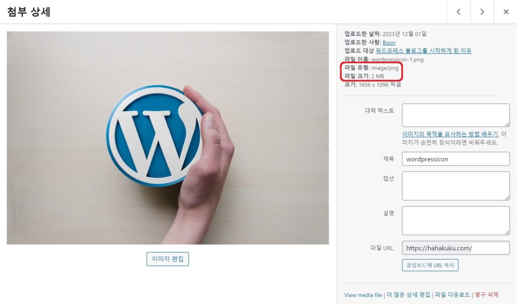Click 클립보드에 URL 복사 button

(x=430, y=265)
